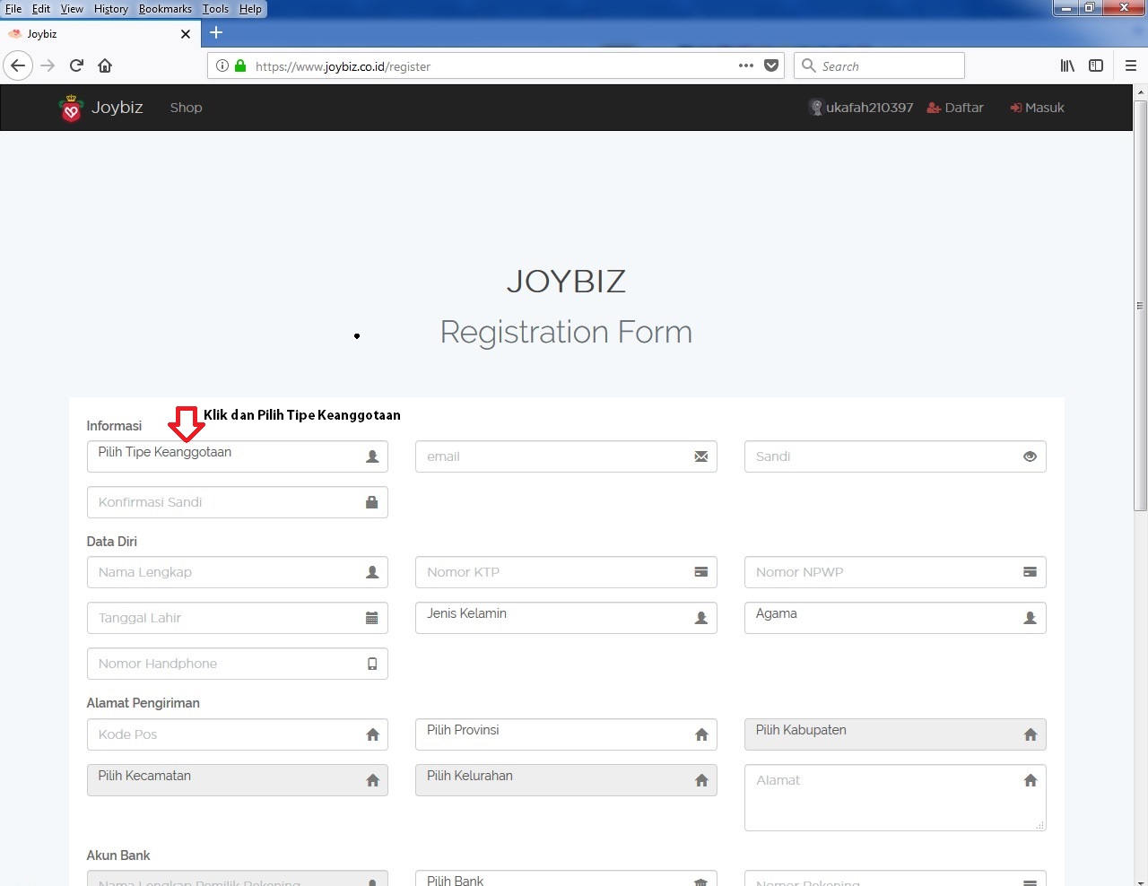This screenshot has height=886, width=1148.
Task: Click house icon in Kode Pos field
Action: [372, 734]
